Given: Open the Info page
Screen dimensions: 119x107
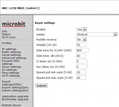Looking at the screenshot, I should click(4, 31).
